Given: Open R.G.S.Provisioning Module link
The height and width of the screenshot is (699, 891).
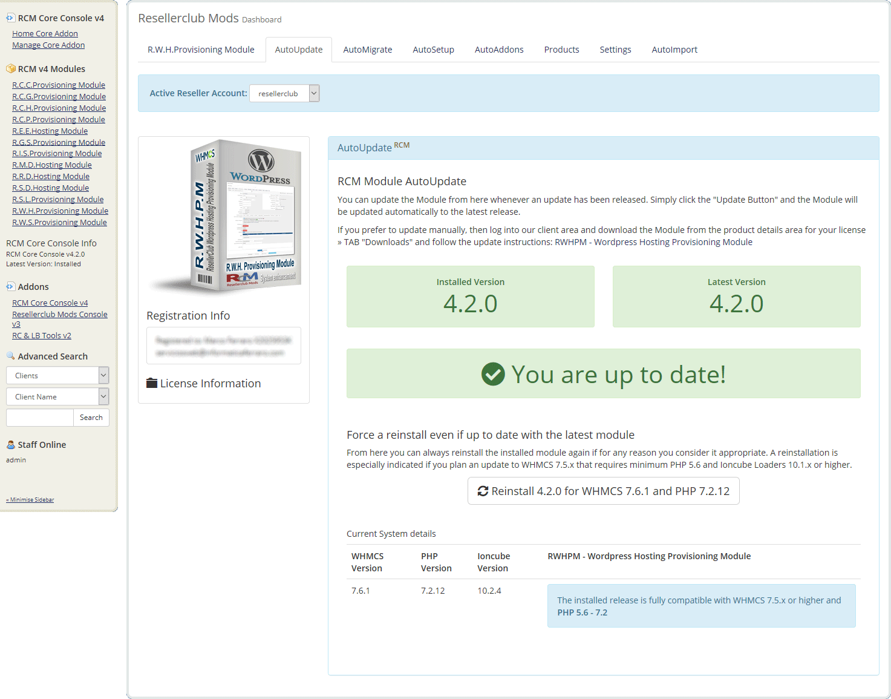Looking at the screenshot, I should click(x=59, y=143).
